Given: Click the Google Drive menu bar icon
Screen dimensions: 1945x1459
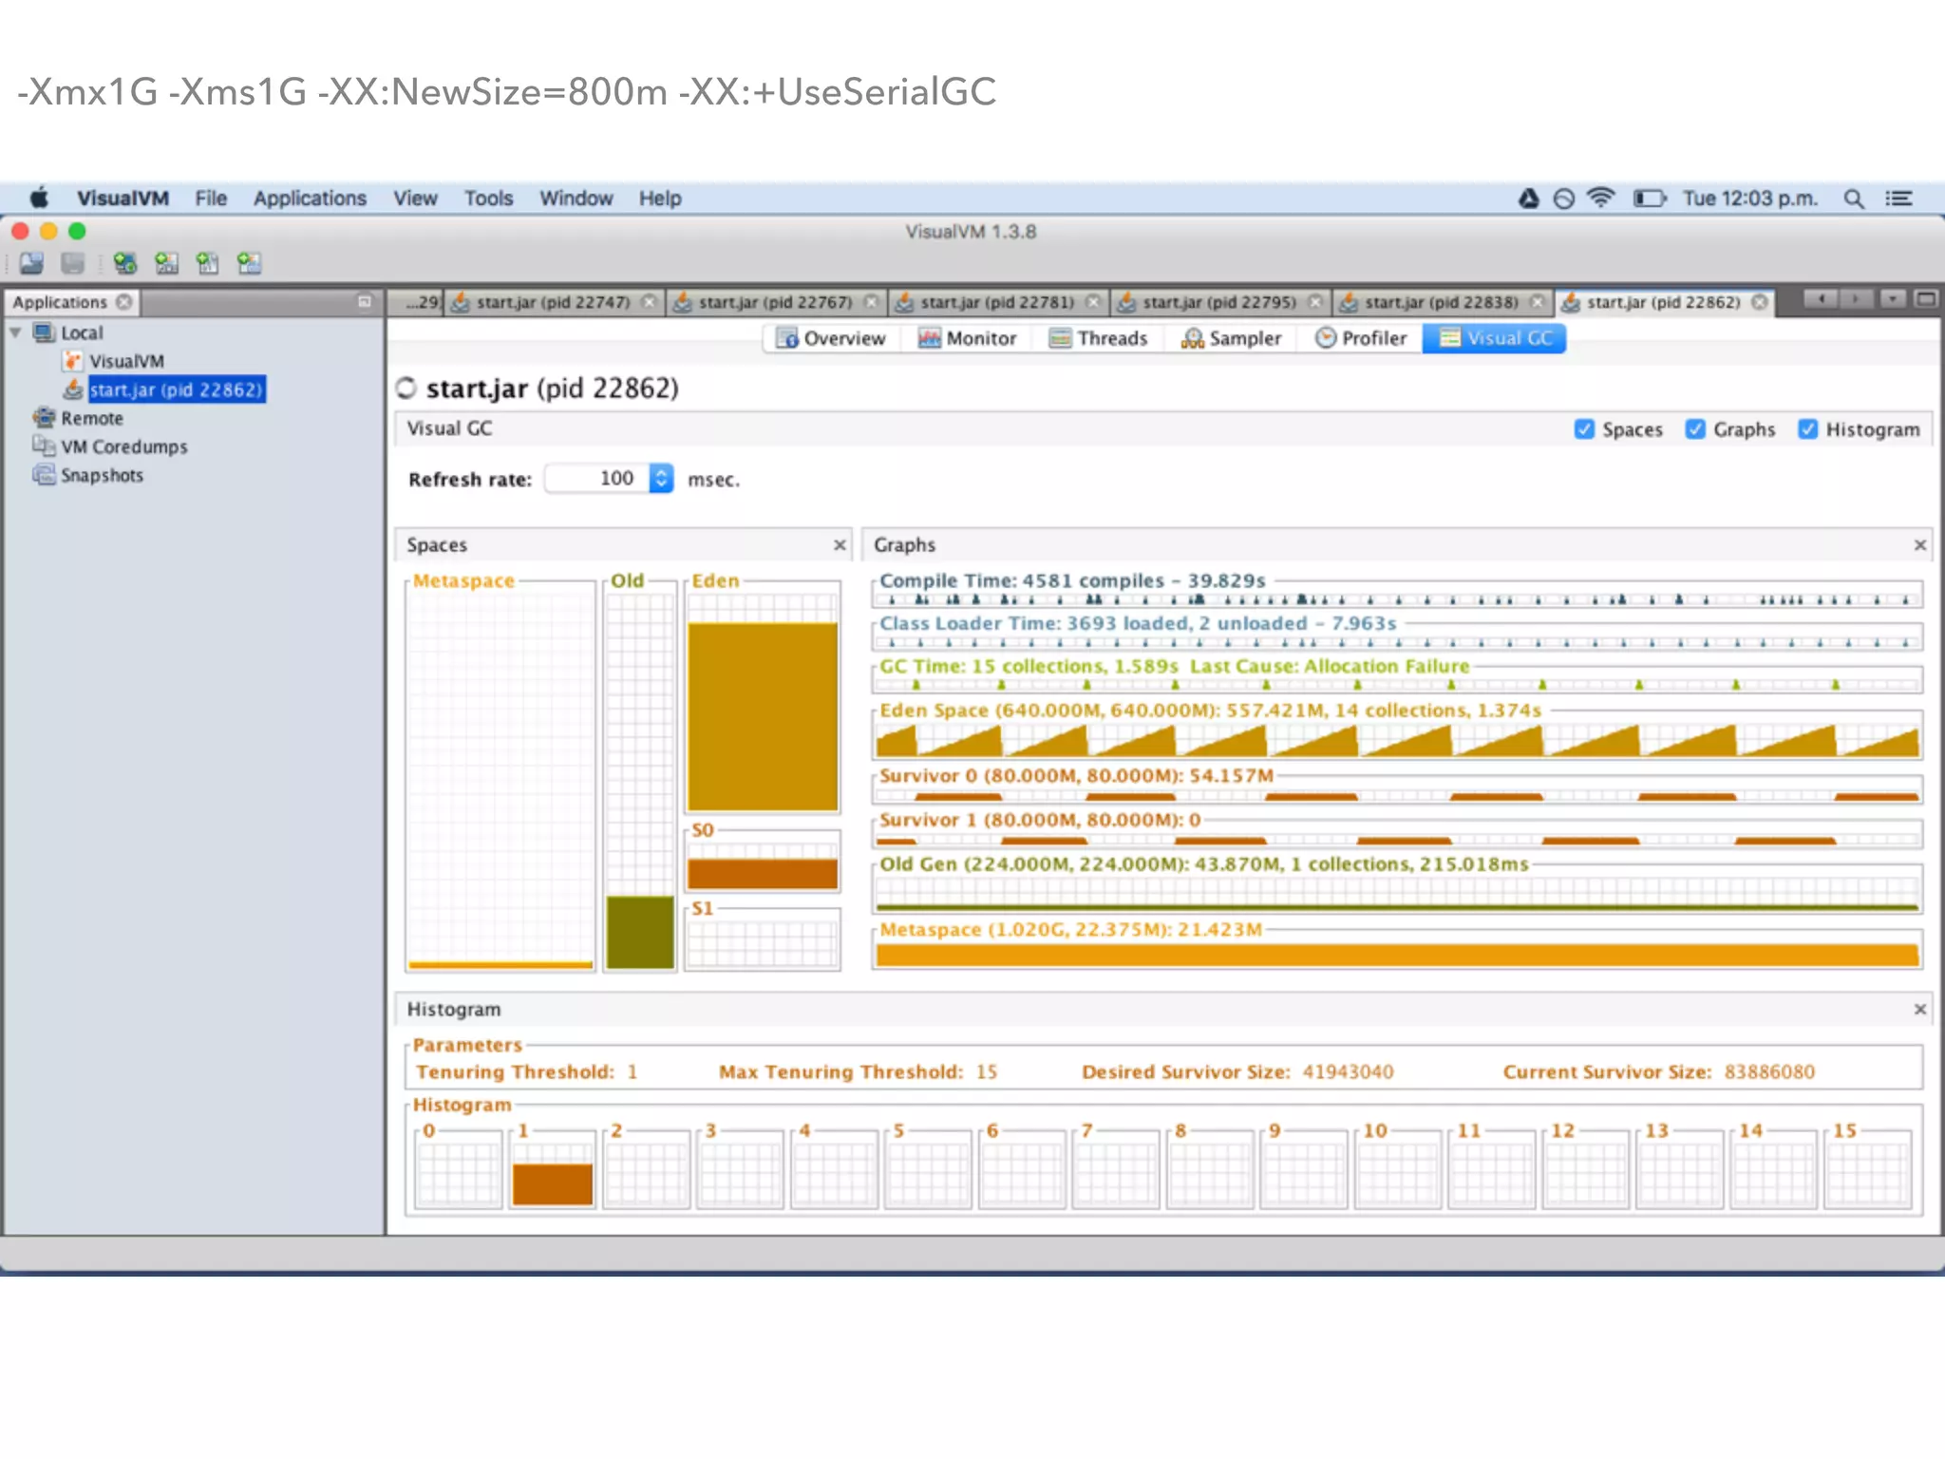Looking at the screenshot, I should click(x=1528, y=199).
